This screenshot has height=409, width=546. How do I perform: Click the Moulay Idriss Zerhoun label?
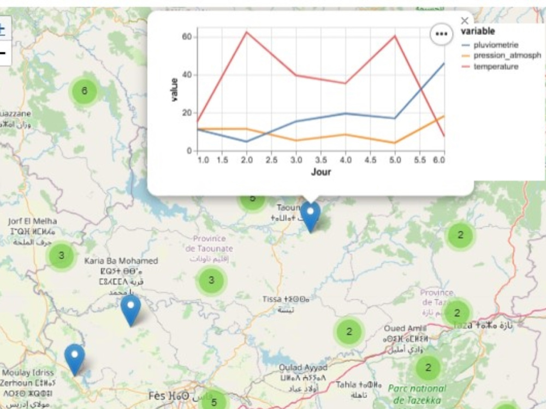coord(27,388)
